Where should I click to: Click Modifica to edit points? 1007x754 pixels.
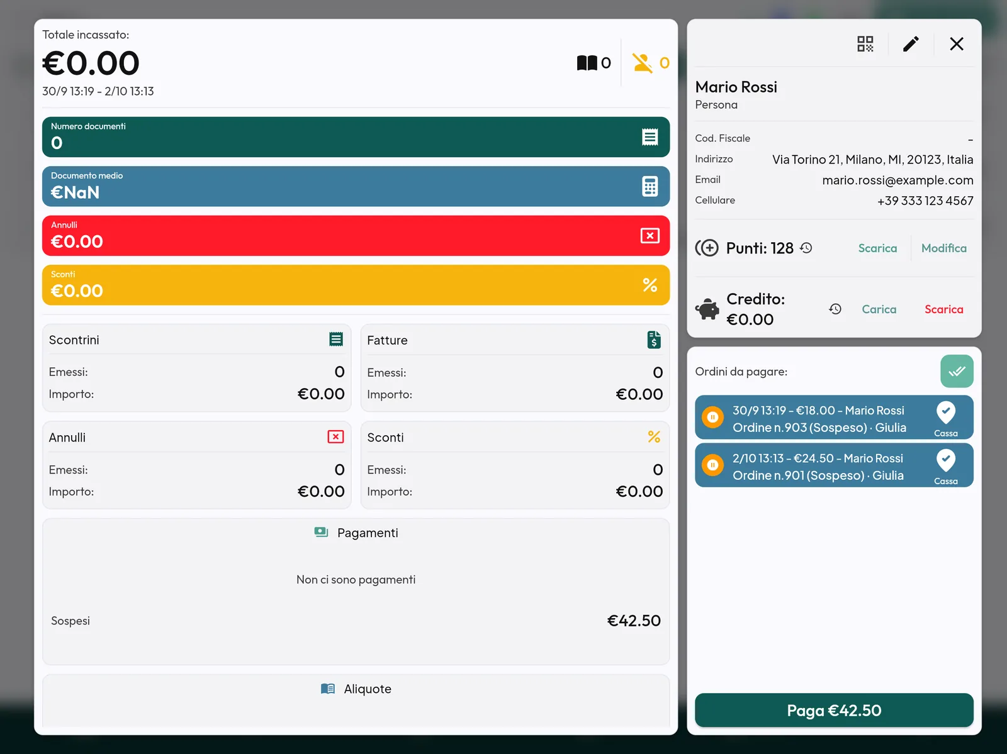[944, 248]
